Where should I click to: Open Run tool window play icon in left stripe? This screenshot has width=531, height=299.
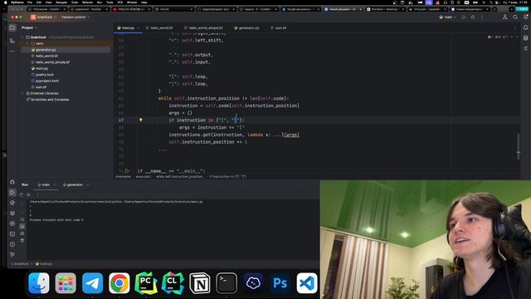[x=12, y=192]
